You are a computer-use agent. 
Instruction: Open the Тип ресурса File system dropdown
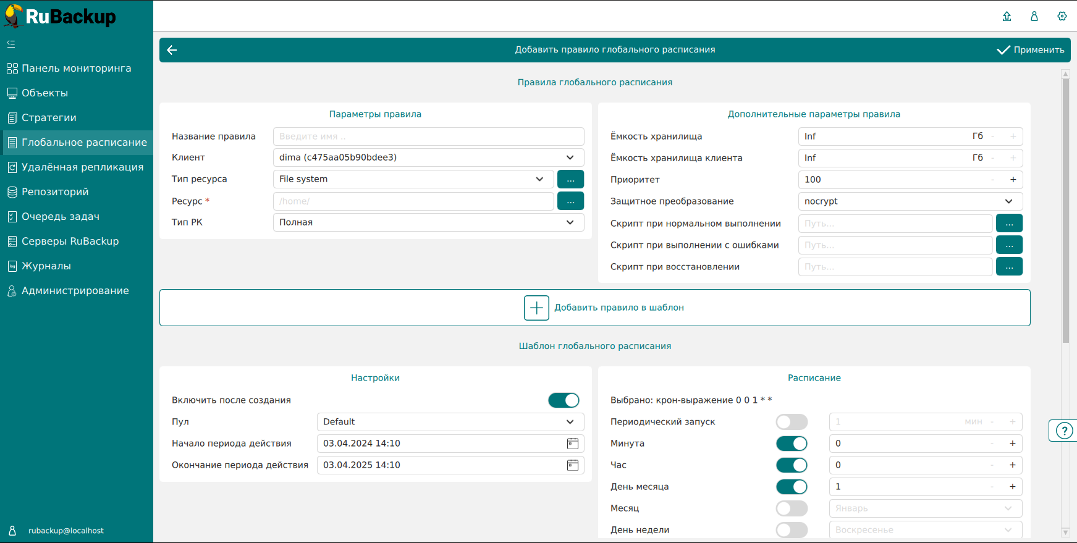pos(413,179)
